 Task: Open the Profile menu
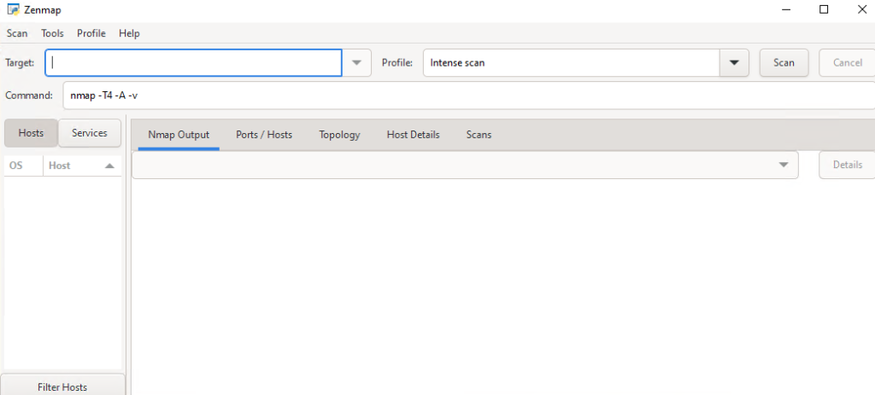pos(91,33)
